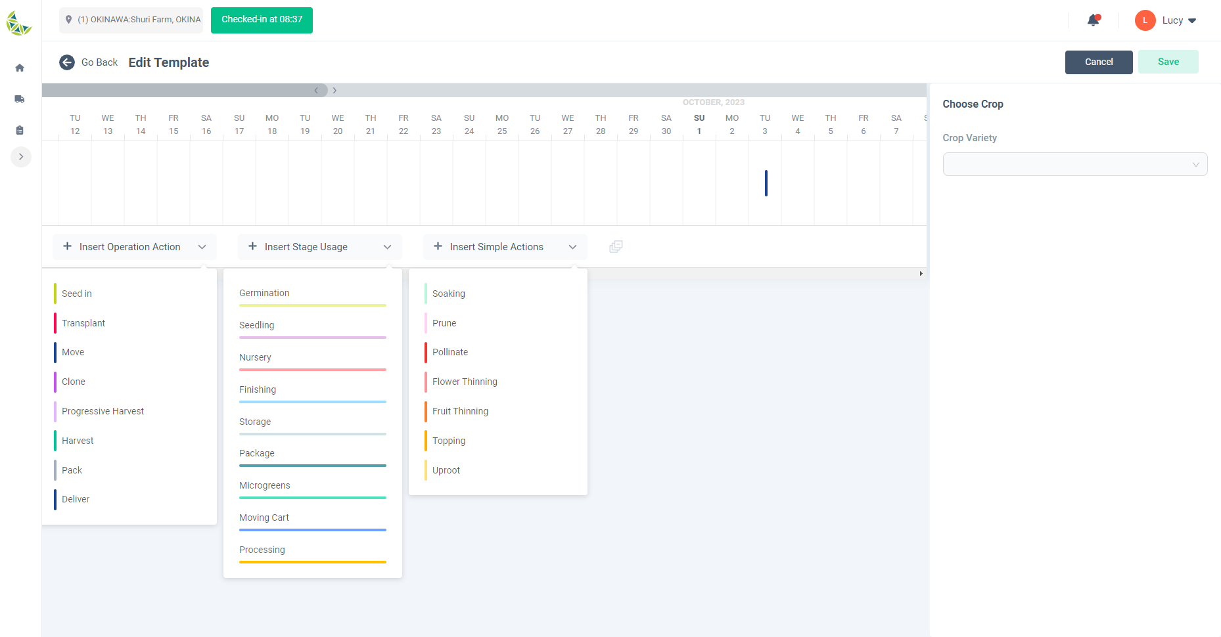This screenshot has width=1221, height=637.
Task: Click the Go Back link
Action: tap(99, 62)
